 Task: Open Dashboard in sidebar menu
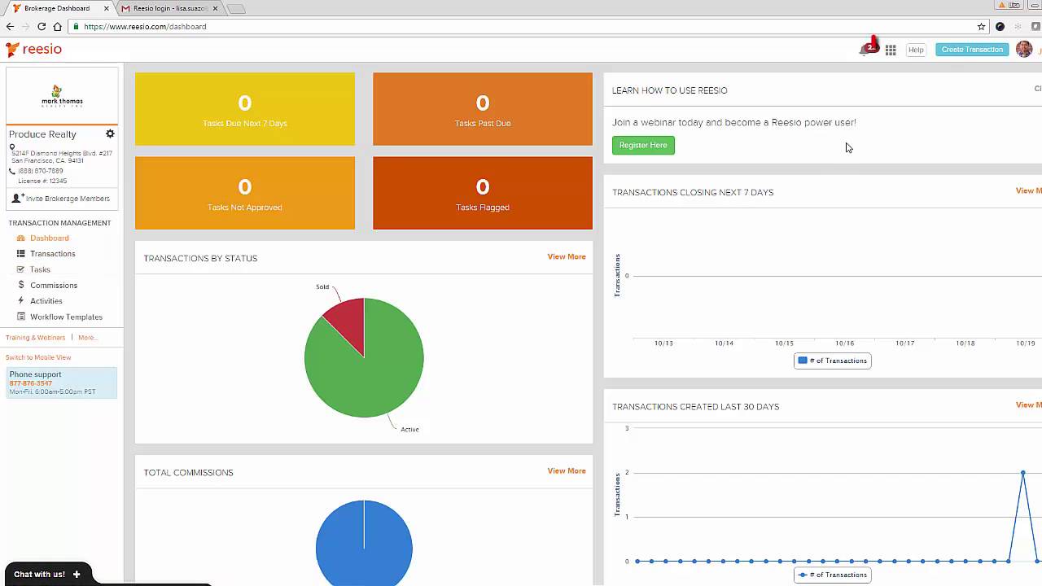coord(50,238)
